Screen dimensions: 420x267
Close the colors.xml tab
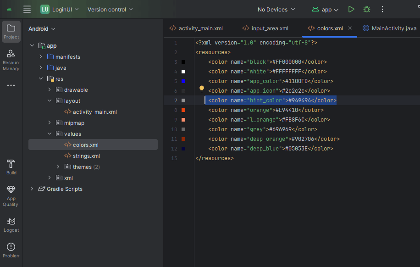(x=350, y=28)
